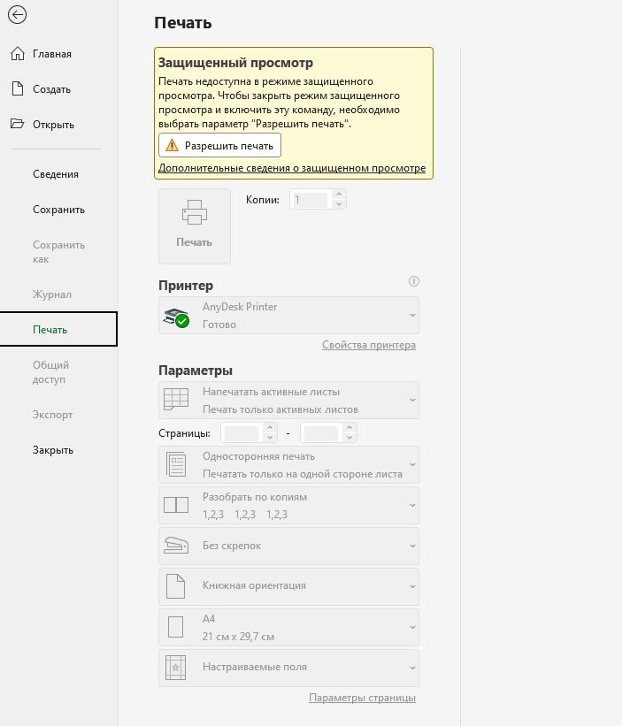Click the large printer icon
The height and width of the screenshot is (726, 622).
(195, 212)
